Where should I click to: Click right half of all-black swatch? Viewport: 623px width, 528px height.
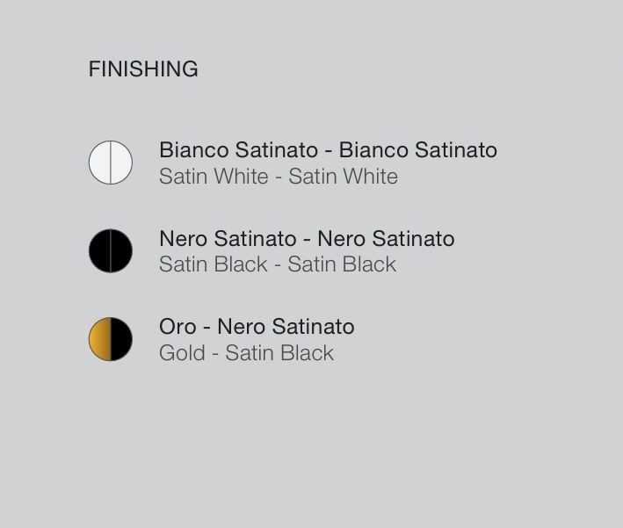pyautogui.click(x=121, y=250)
